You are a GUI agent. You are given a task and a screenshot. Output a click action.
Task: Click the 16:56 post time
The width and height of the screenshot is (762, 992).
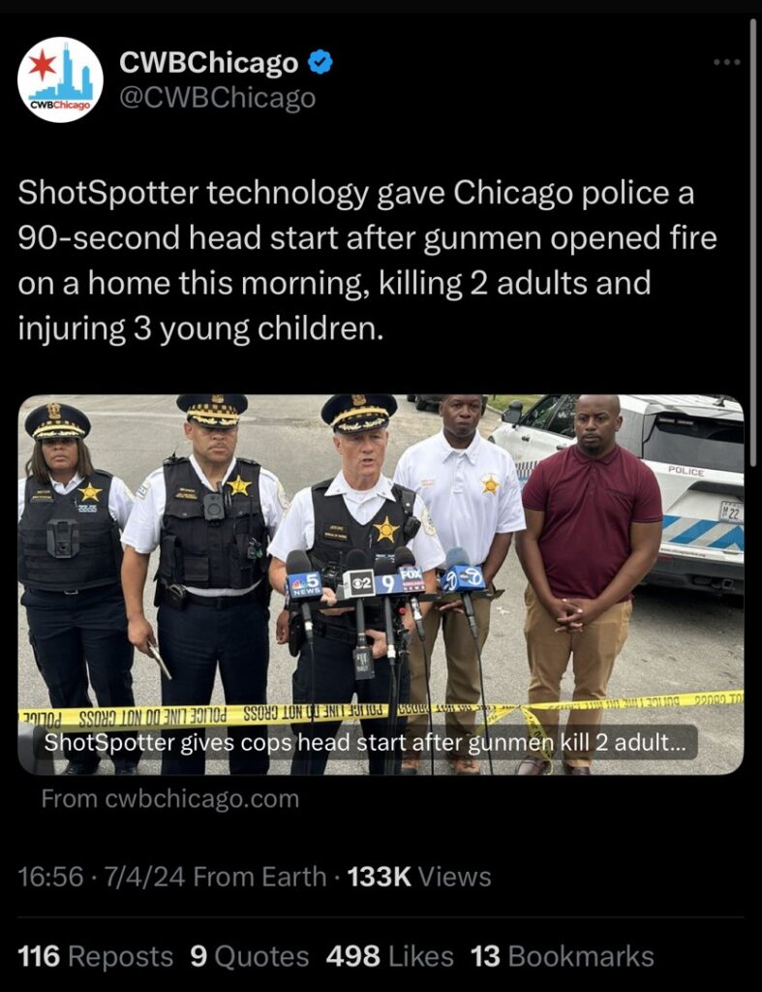(50, 877)
